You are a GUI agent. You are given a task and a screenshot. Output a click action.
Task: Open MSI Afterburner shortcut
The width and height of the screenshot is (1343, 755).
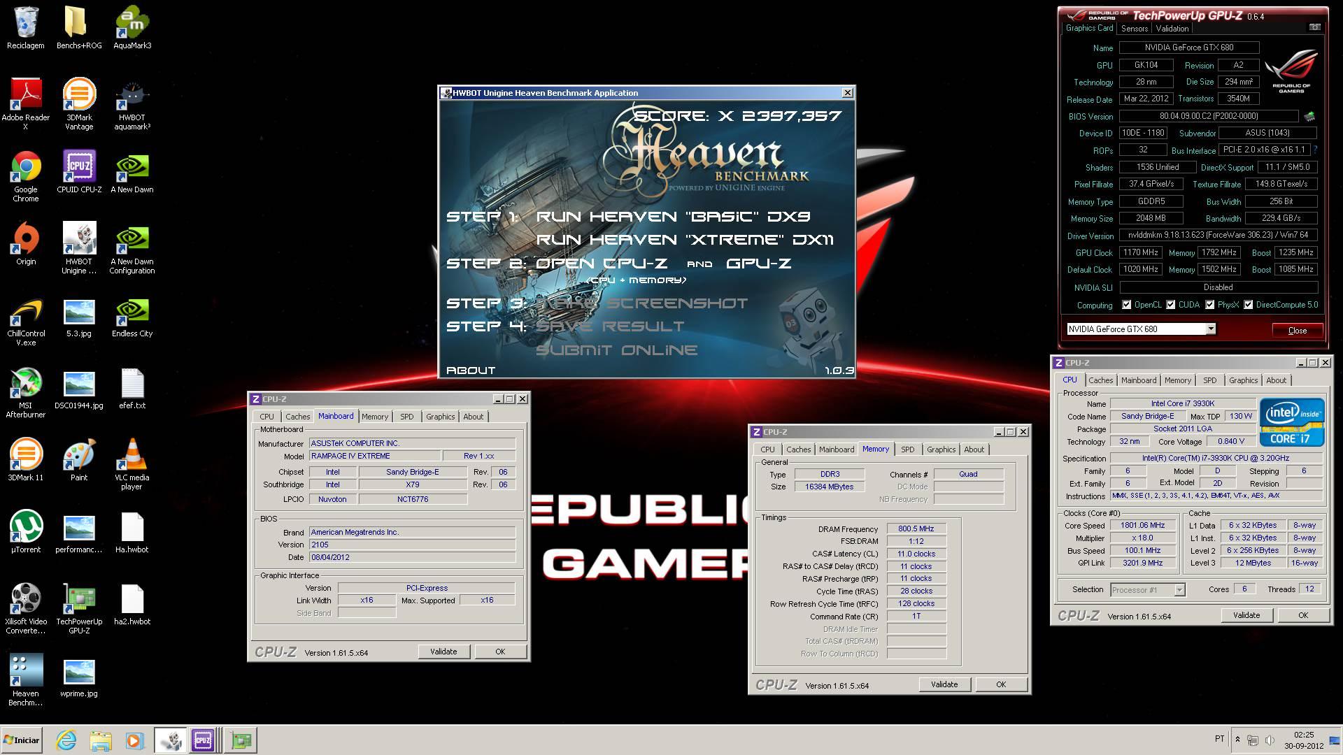point(26,392)
